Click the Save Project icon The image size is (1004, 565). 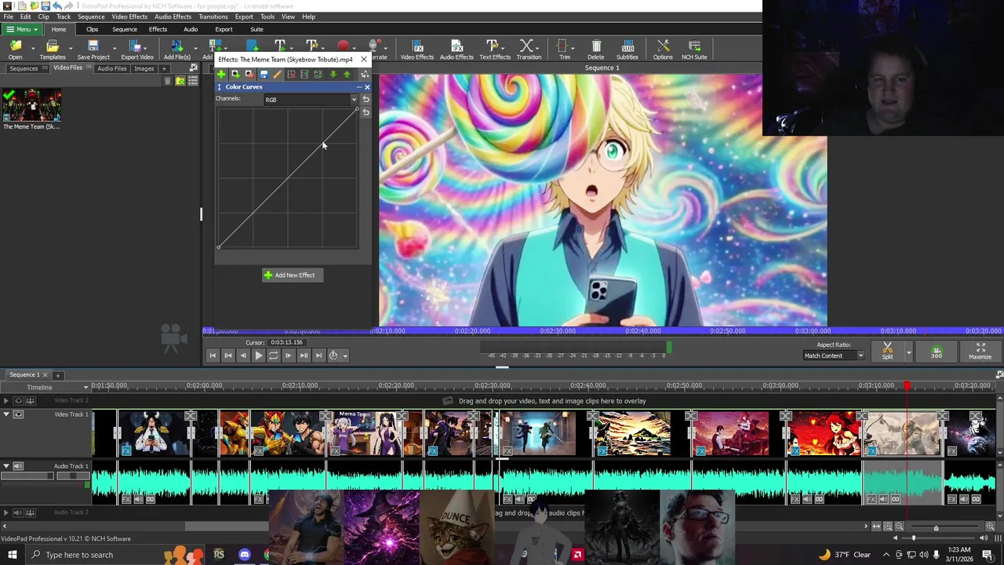(93, 49)
